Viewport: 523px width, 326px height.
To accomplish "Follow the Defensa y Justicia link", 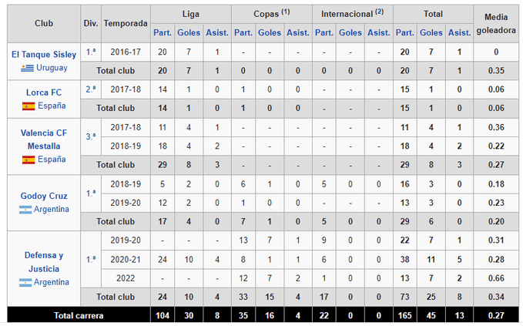I will coord(44,262).
